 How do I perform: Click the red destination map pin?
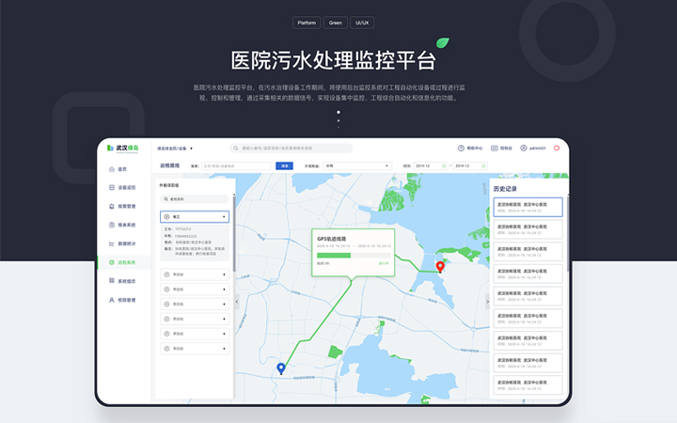coord(440,267)
